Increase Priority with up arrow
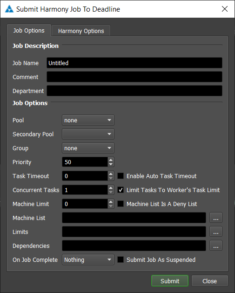 [111, 160]
